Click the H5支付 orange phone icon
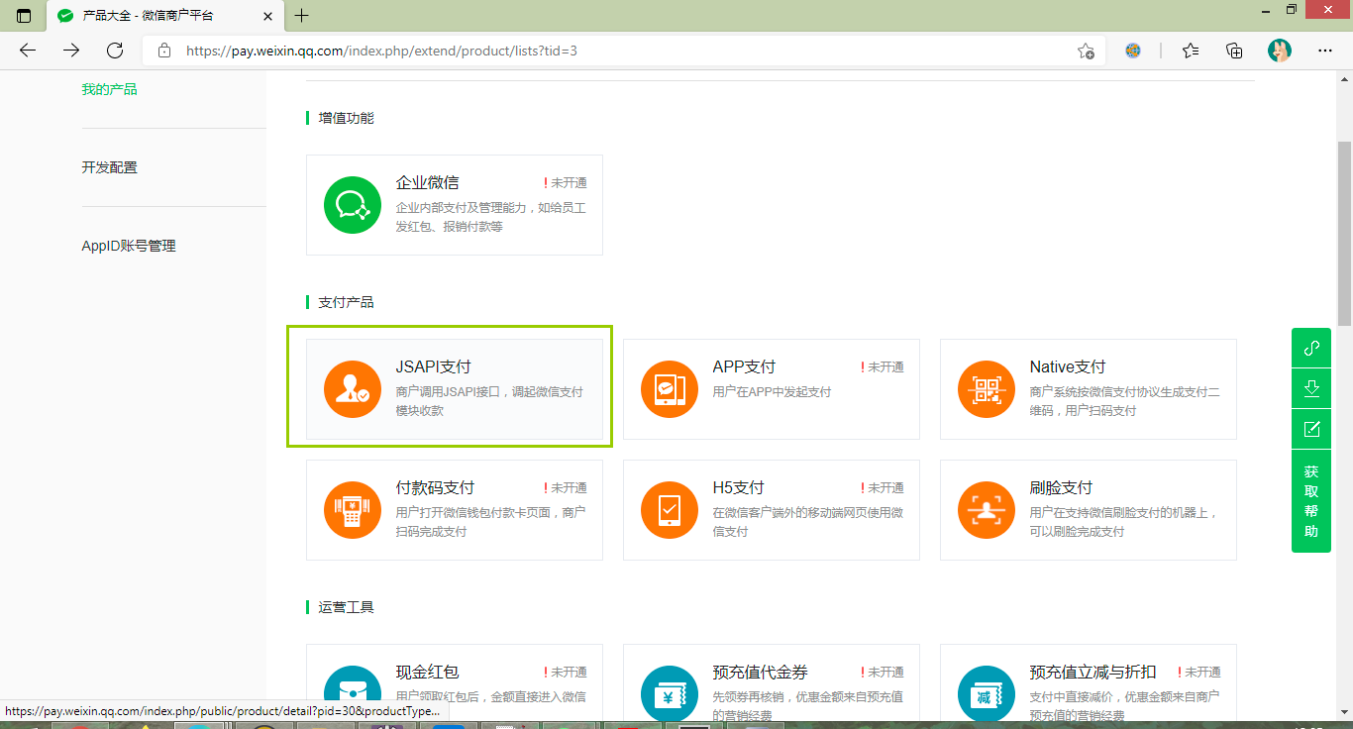Viewport: 1353px width, 729px height. 670,510
